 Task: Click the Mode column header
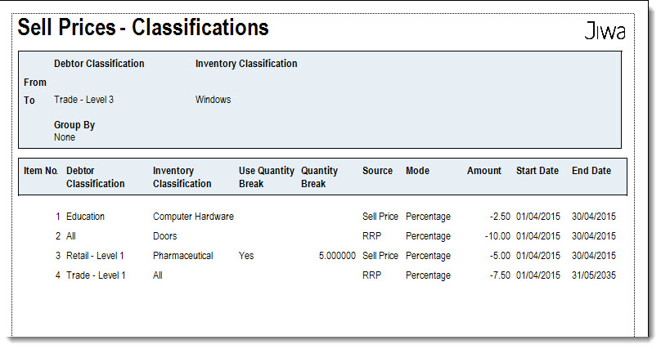point(417,171)
